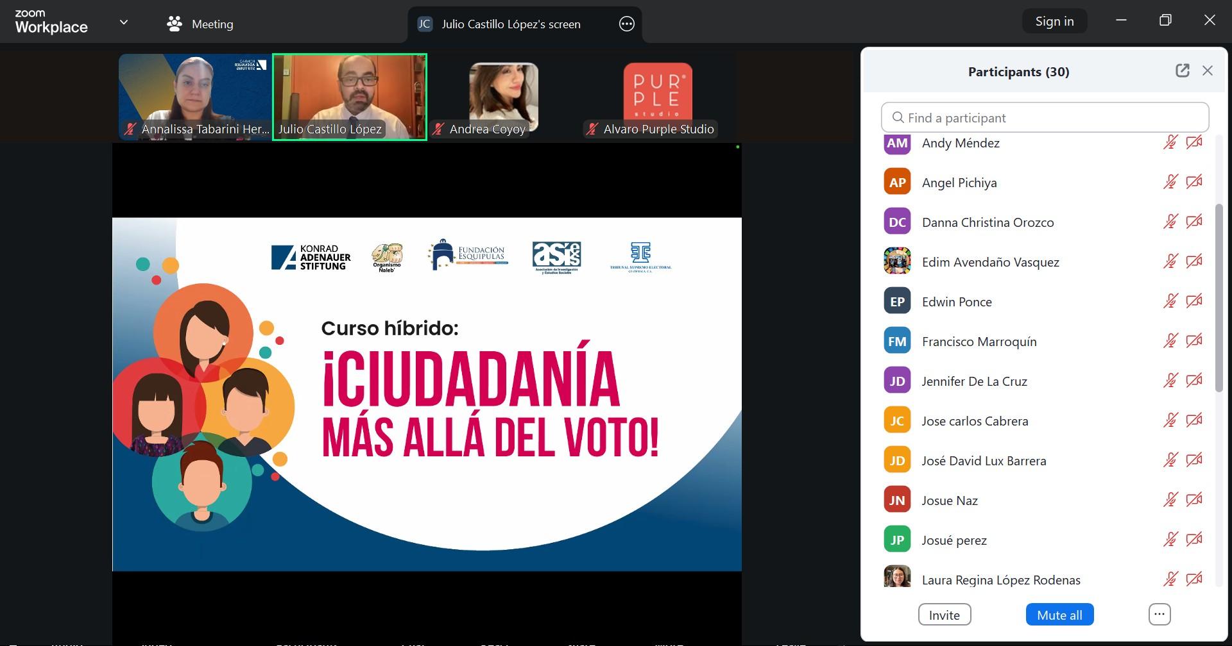Toggle camera for Edwin Ponce

(1194, 301)
